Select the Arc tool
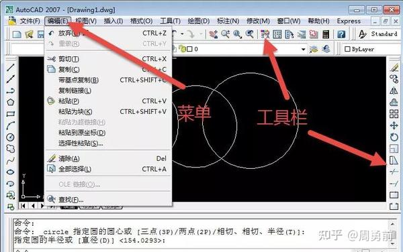Viewport: 403px width, 252px height. [x=10, y=125]
